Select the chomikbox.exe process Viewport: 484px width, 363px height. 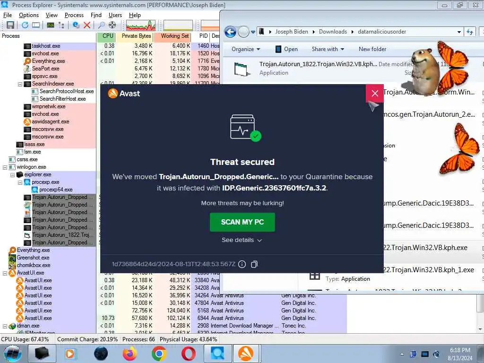[x=34, y=266]
